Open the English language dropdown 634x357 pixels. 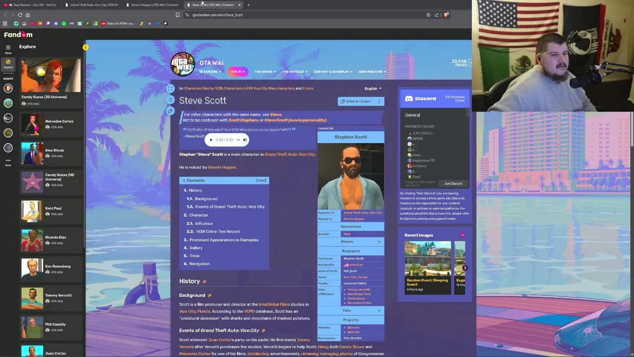[x=373, y=89]
